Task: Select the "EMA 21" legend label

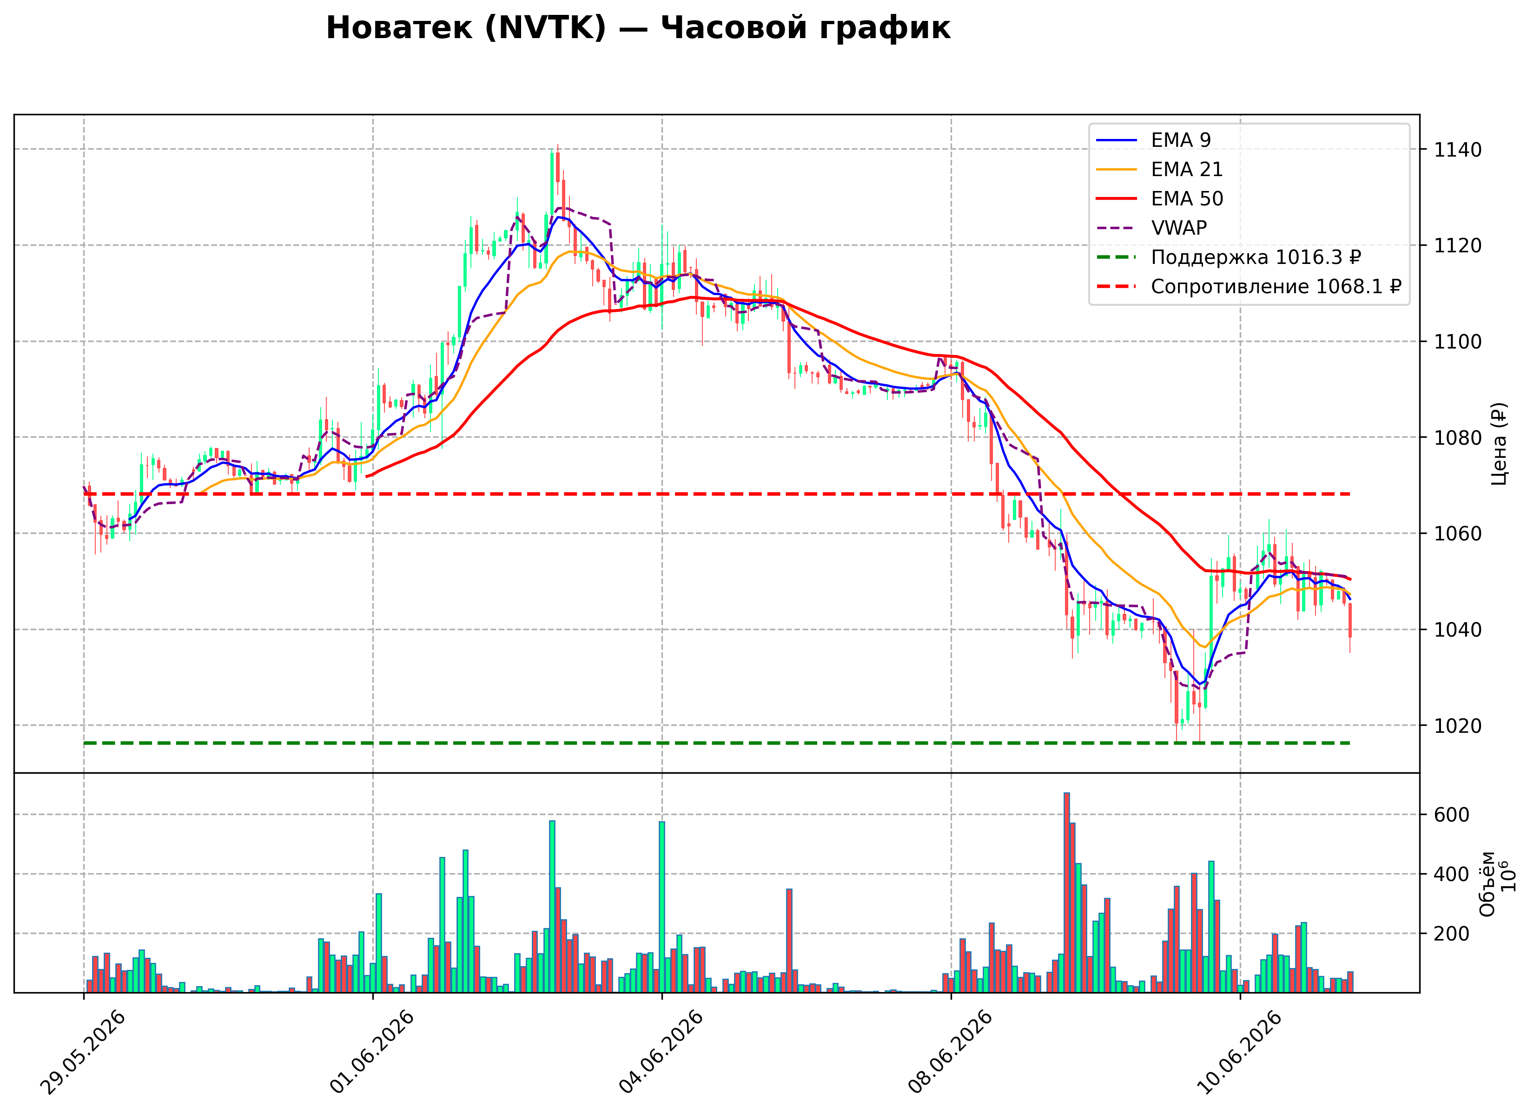Action: click(1187, 169)
